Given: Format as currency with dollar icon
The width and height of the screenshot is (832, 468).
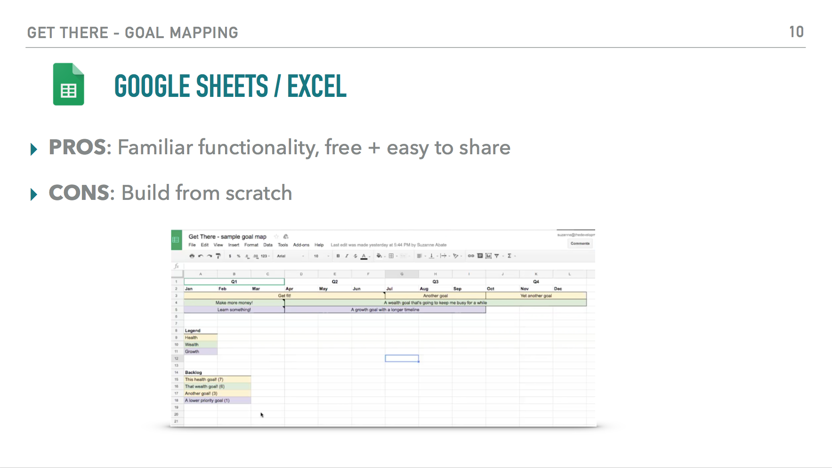Looking at the screenshot, I should click(x=230, y=256).
